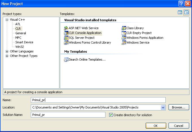Open the Location dropdown list
This screenshot has height=132, width=192.
click(x=163, y=108)
